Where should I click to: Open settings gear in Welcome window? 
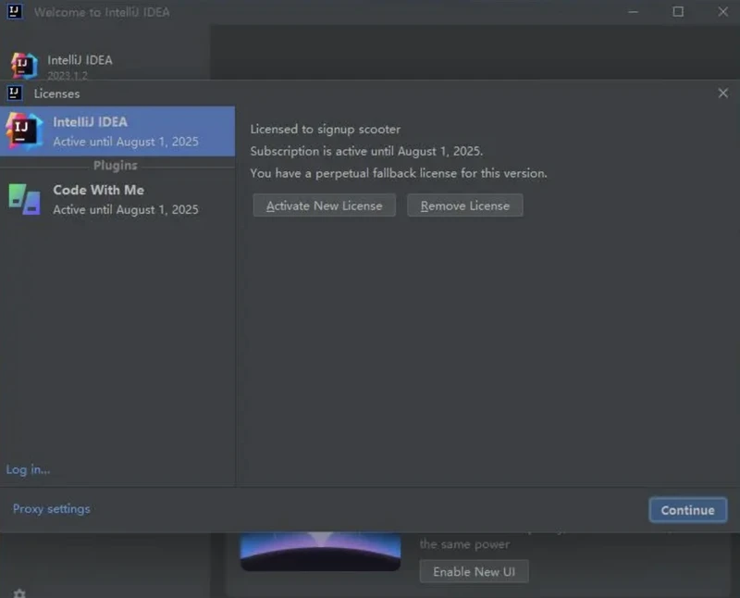pyautogui.click(x=19, y=593)
